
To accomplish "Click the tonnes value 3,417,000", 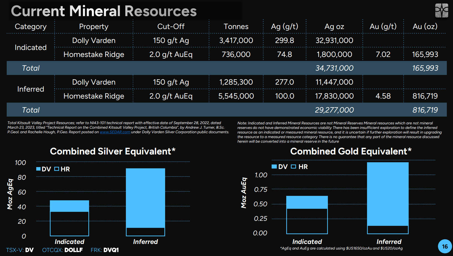I will click(236, 41).
